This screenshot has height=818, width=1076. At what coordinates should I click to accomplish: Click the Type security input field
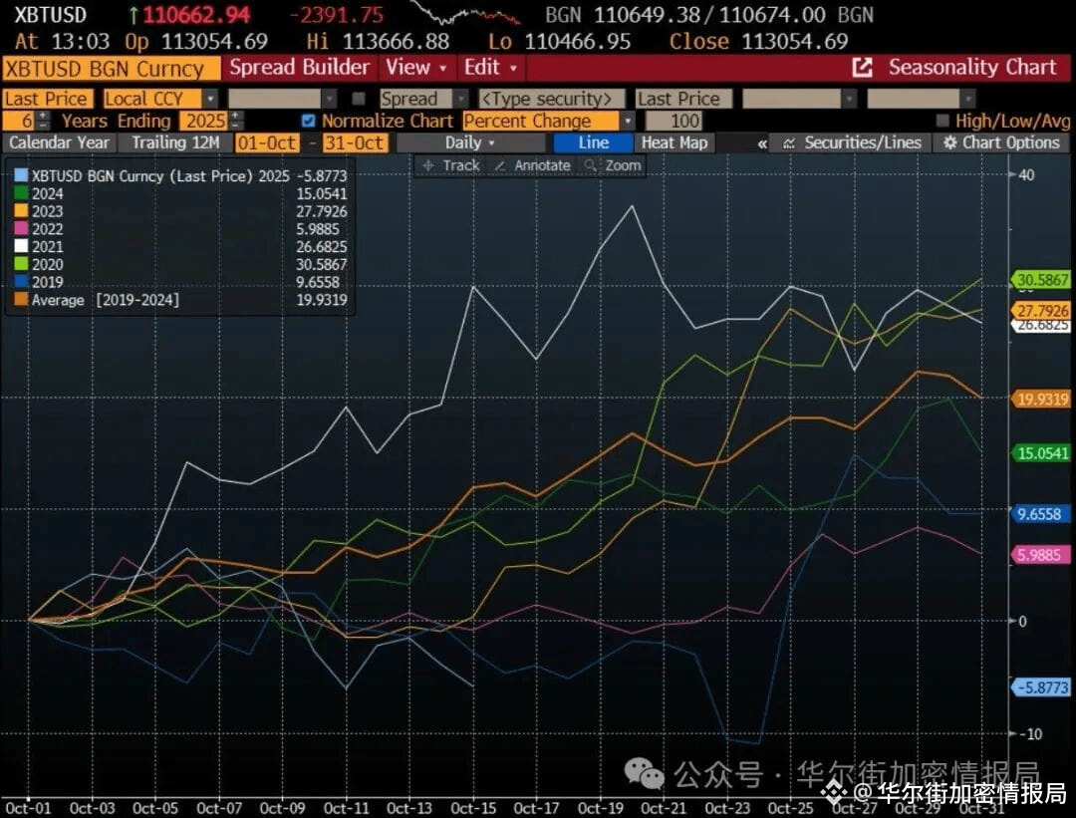pos(552,99)
